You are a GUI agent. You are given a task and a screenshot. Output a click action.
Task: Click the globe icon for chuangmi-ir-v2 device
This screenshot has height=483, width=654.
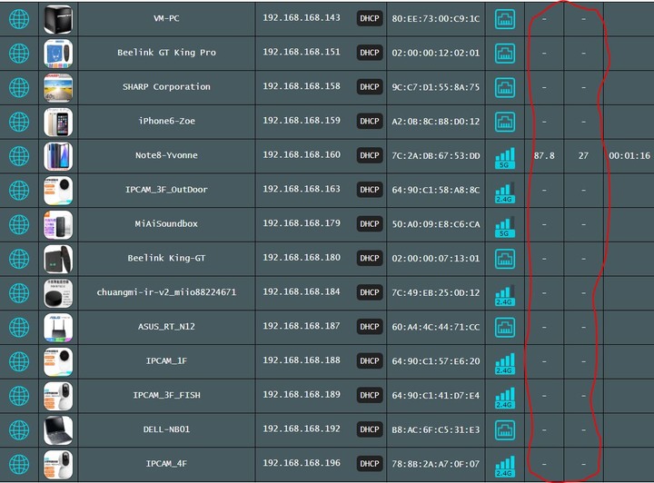click(x=19, y=293)
